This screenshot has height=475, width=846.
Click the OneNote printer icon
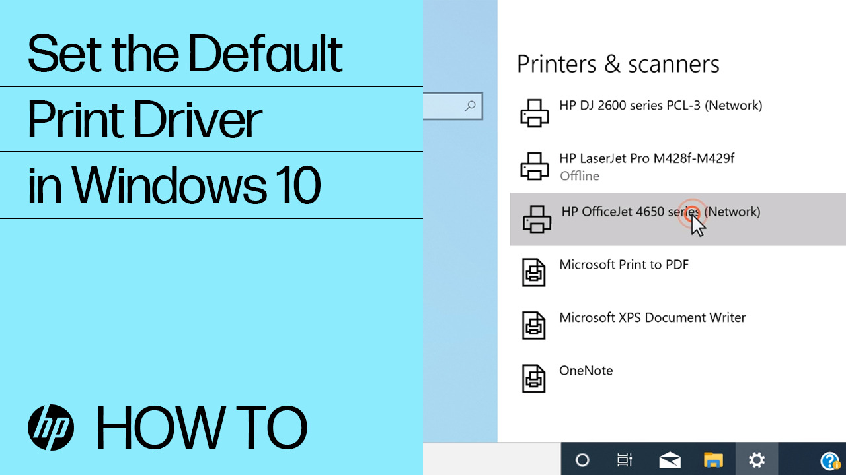click(534, 378)
